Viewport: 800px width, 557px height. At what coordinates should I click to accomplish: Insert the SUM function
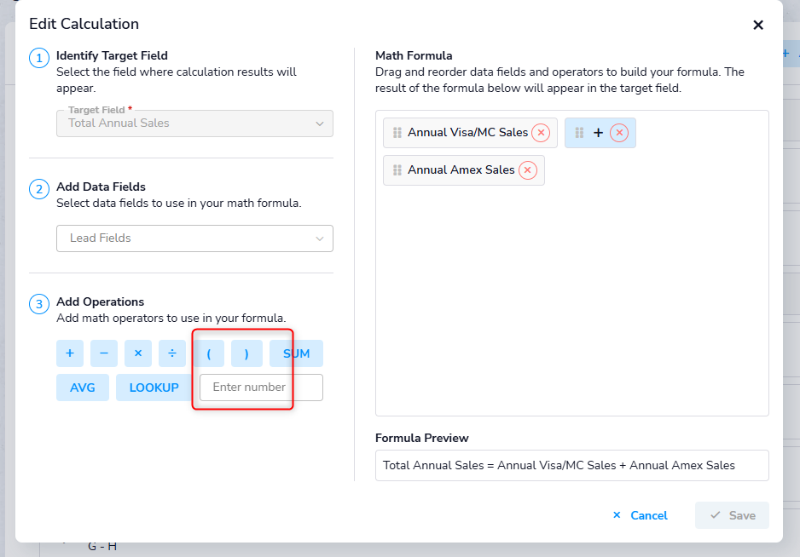tap(296, 353)
